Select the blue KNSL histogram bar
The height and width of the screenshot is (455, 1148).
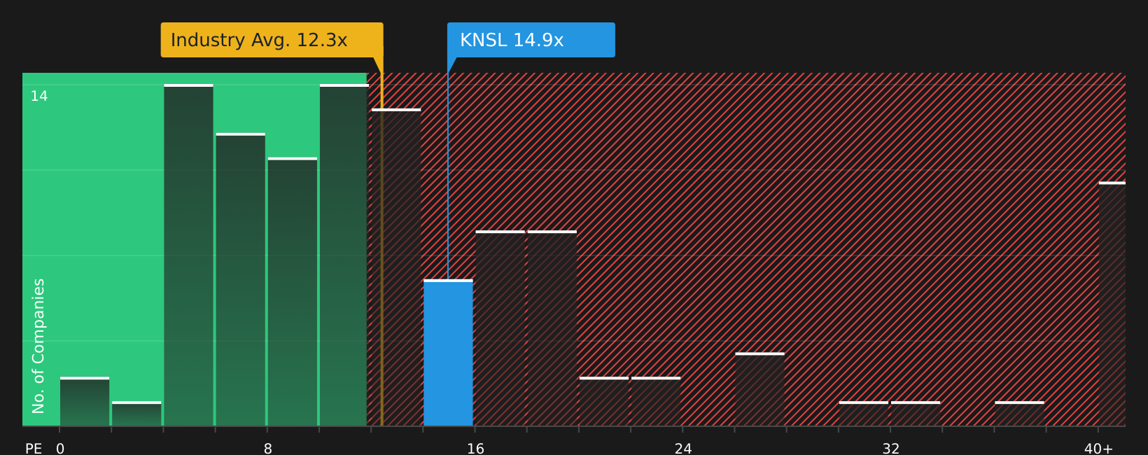(448, 353)
